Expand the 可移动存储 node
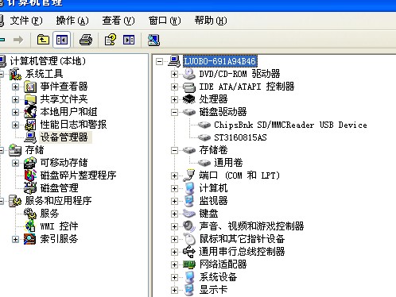396x297 pixels. pos(15,163)
